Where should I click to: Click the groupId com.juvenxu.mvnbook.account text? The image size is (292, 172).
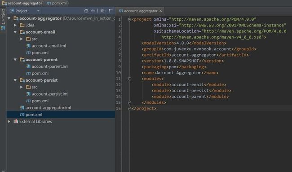click(x=198, y=49)
